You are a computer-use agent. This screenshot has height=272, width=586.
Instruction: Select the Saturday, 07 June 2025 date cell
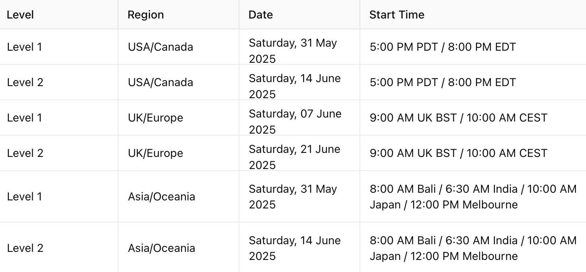295,122
